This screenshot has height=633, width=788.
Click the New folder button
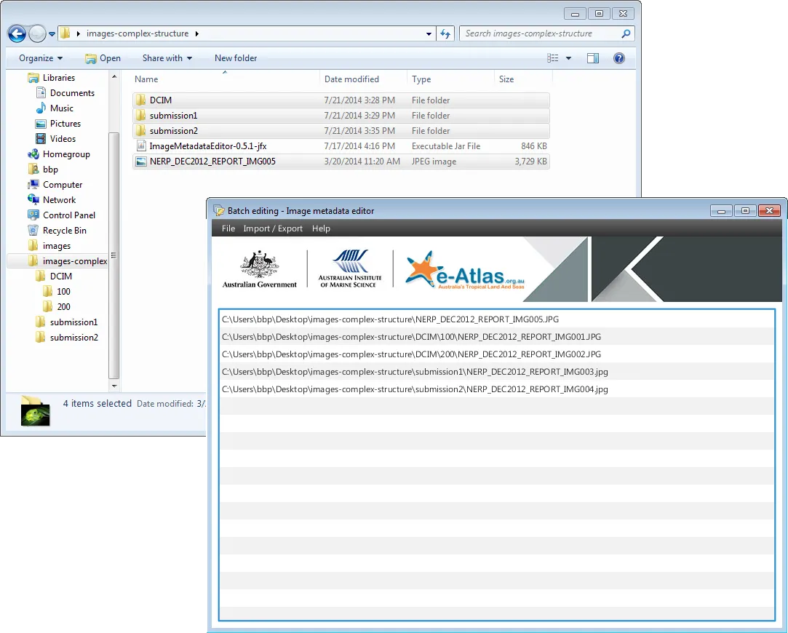click(236, 58)
